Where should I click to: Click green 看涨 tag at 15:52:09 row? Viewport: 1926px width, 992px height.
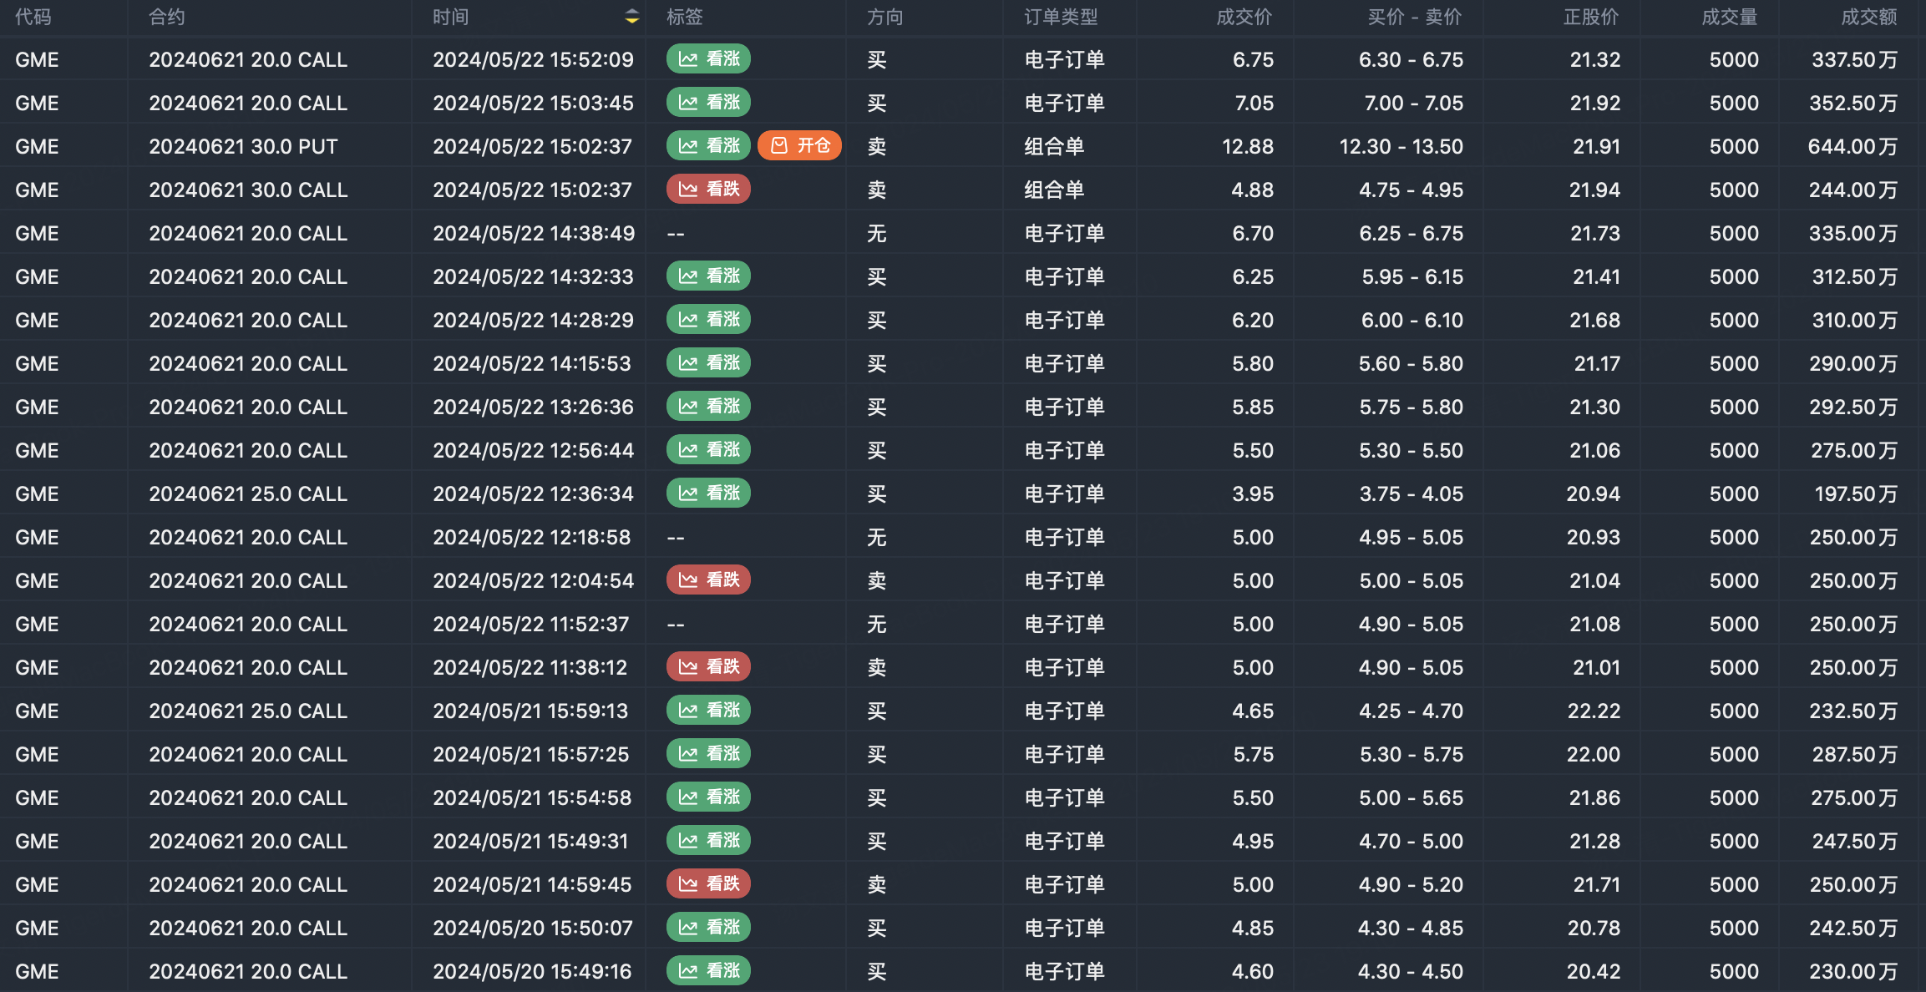coord(708,59)
